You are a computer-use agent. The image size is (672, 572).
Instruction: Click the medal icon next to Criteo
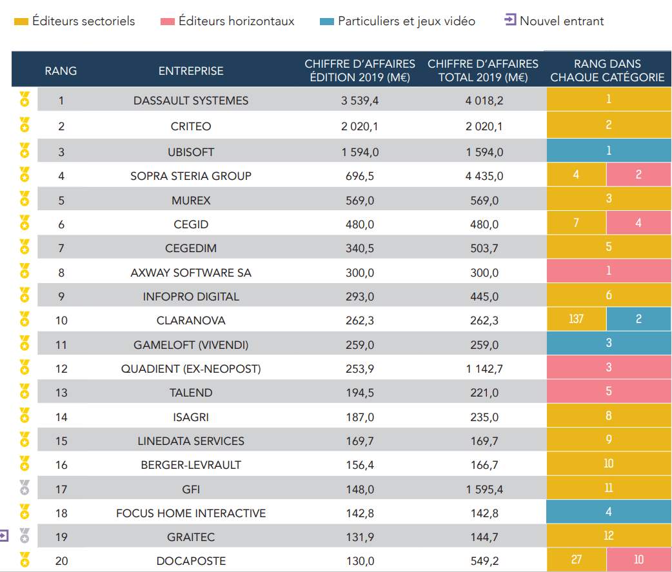25,124
